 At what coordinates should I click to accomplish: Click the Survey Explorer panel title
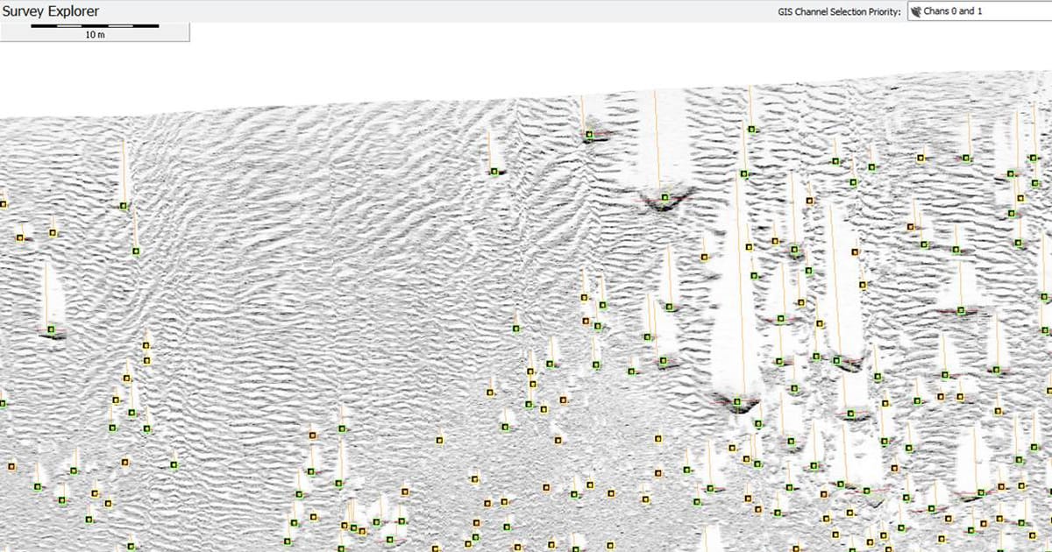click(x=51, y=11)
